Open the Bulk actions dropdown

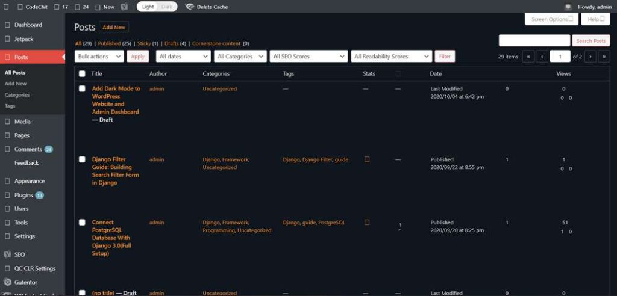[99, 57]
